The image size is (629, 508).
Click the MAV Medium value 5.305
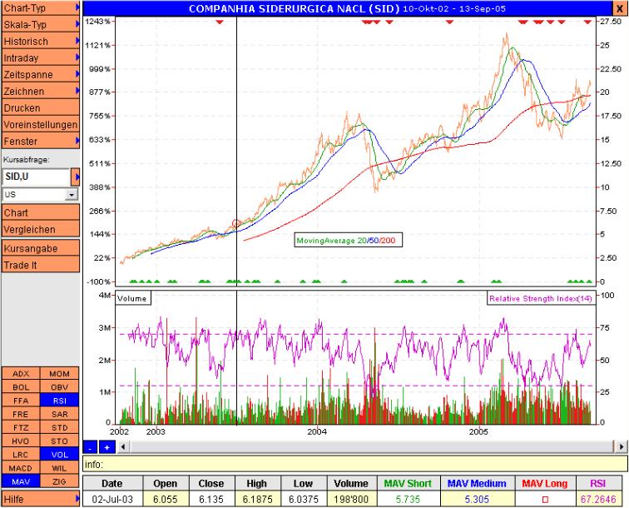tap(477, 499)
